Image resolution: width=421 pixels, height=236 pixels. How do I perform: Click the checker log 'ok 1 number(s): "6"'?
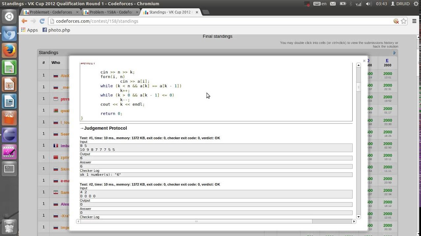coord(101,175)
